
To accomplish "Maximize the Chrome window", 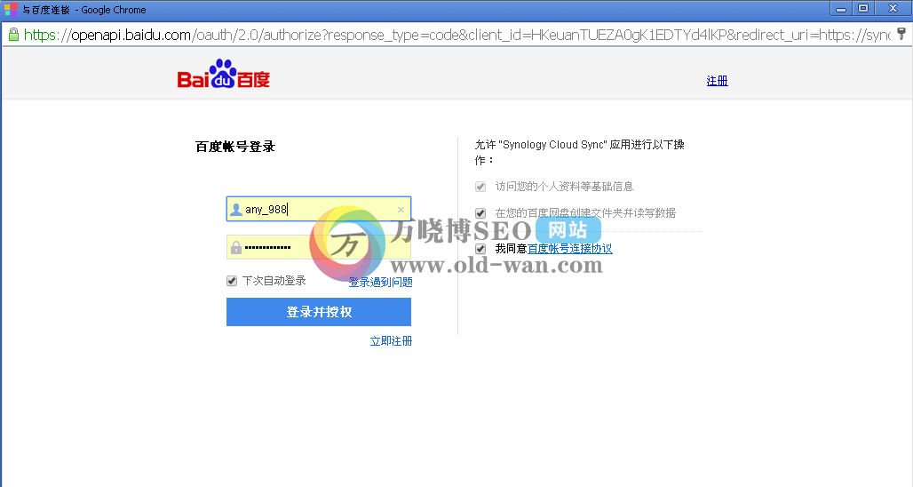I will point(863,8).
